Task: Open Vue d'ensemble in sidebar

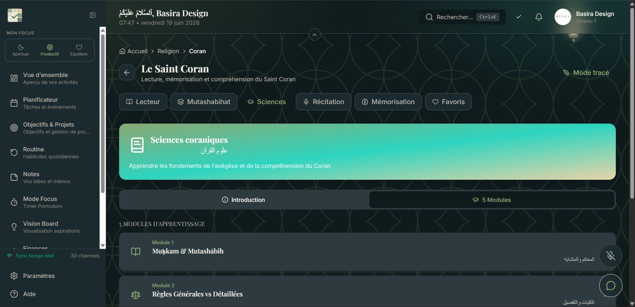Action: pyautogui.click(x=50, y=78)
